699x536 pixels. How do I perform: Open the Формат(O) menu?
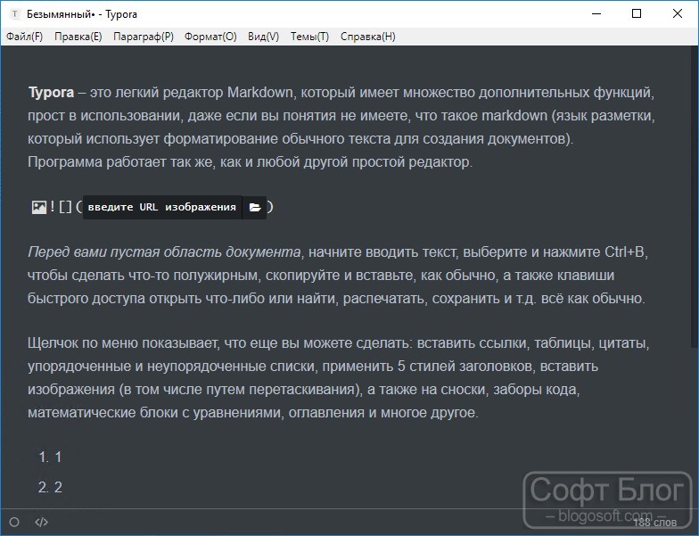(210, 37)
